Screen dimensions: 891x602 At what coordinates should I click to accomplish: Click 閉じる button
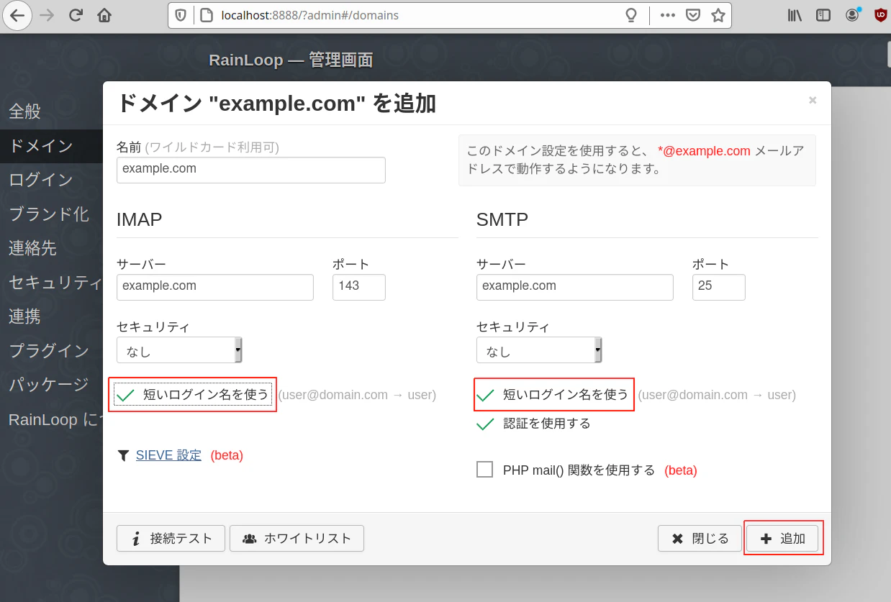700,538
